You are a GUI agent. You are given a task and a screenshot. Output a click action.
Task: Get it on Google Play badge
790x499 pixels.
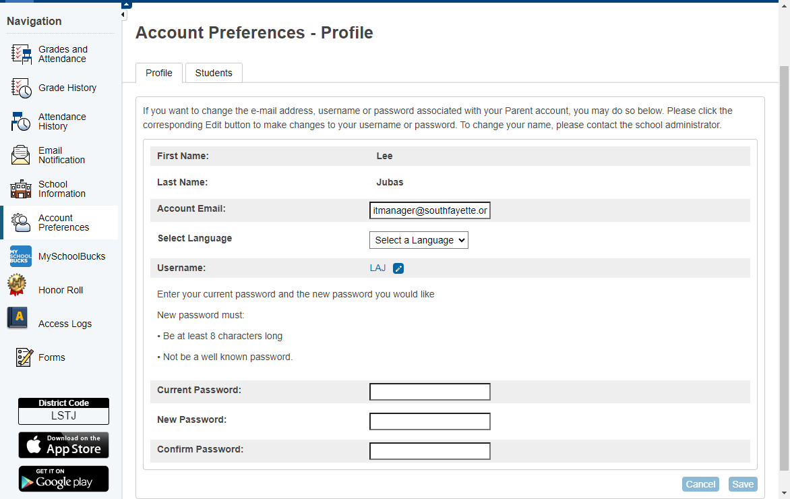(x=63, y=479)
